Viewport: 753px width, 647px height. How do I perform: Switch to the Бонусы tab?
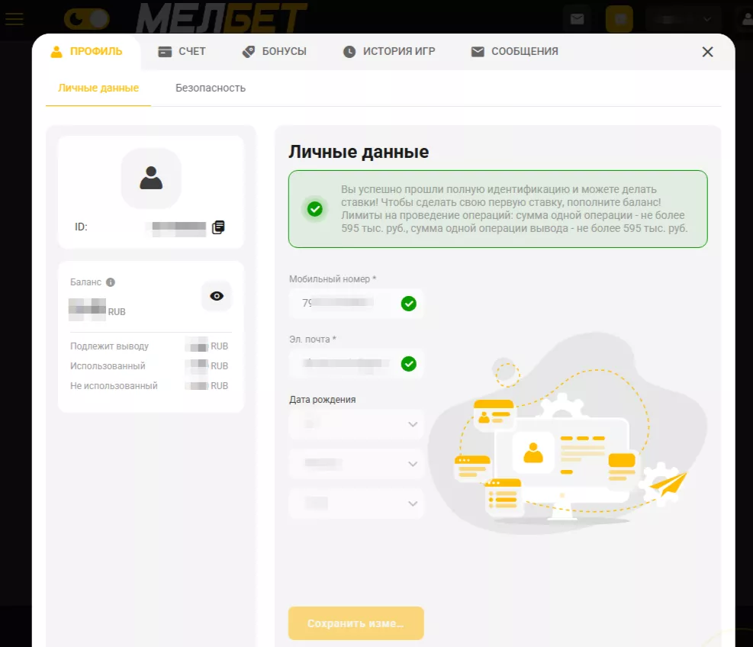274,52
